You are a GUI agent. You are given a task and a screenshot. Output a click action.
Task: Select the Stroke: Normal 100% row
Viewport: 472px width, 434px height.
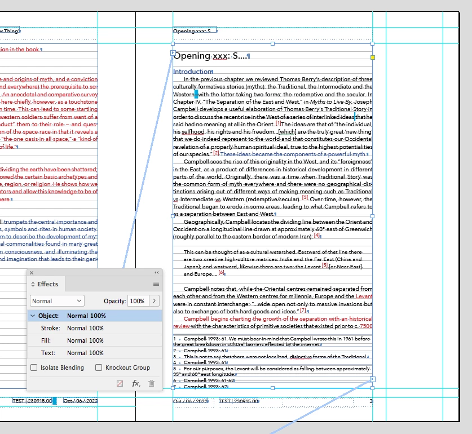pos(95,328)
